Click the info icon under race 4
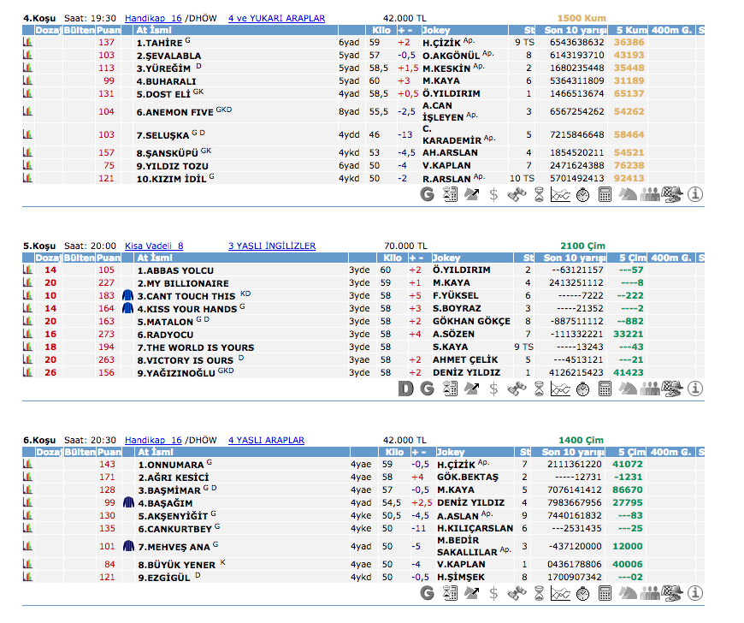 tap(695, 194)
